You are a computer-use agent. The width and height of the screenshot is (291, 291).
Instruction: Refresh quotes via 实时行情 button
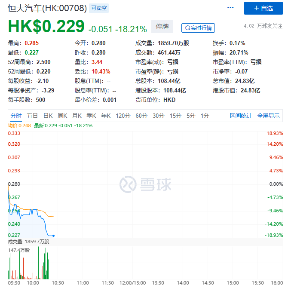tap(198, 28)
